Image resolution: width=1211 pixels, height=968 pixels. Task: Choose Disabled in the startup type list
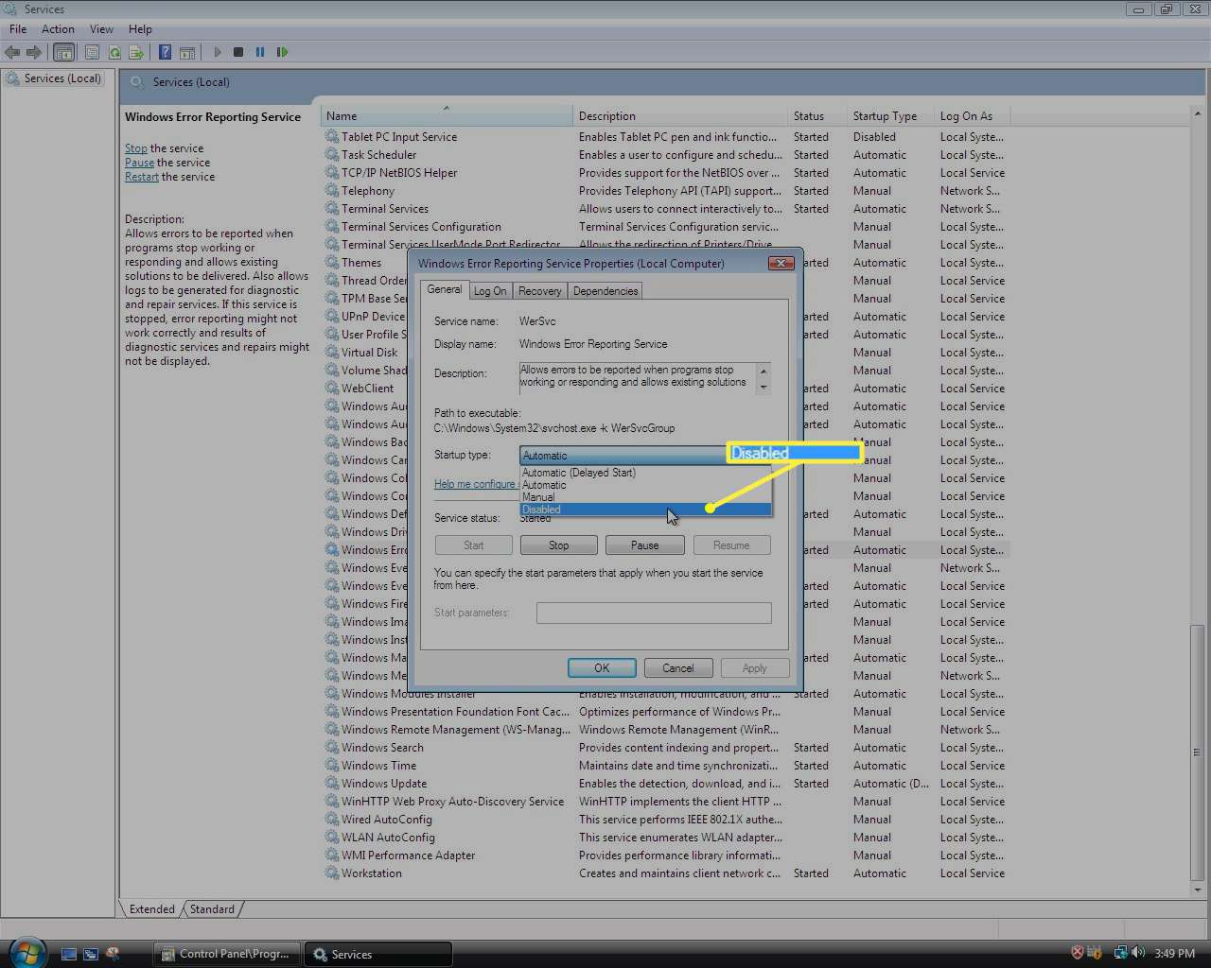coord(646,510)
